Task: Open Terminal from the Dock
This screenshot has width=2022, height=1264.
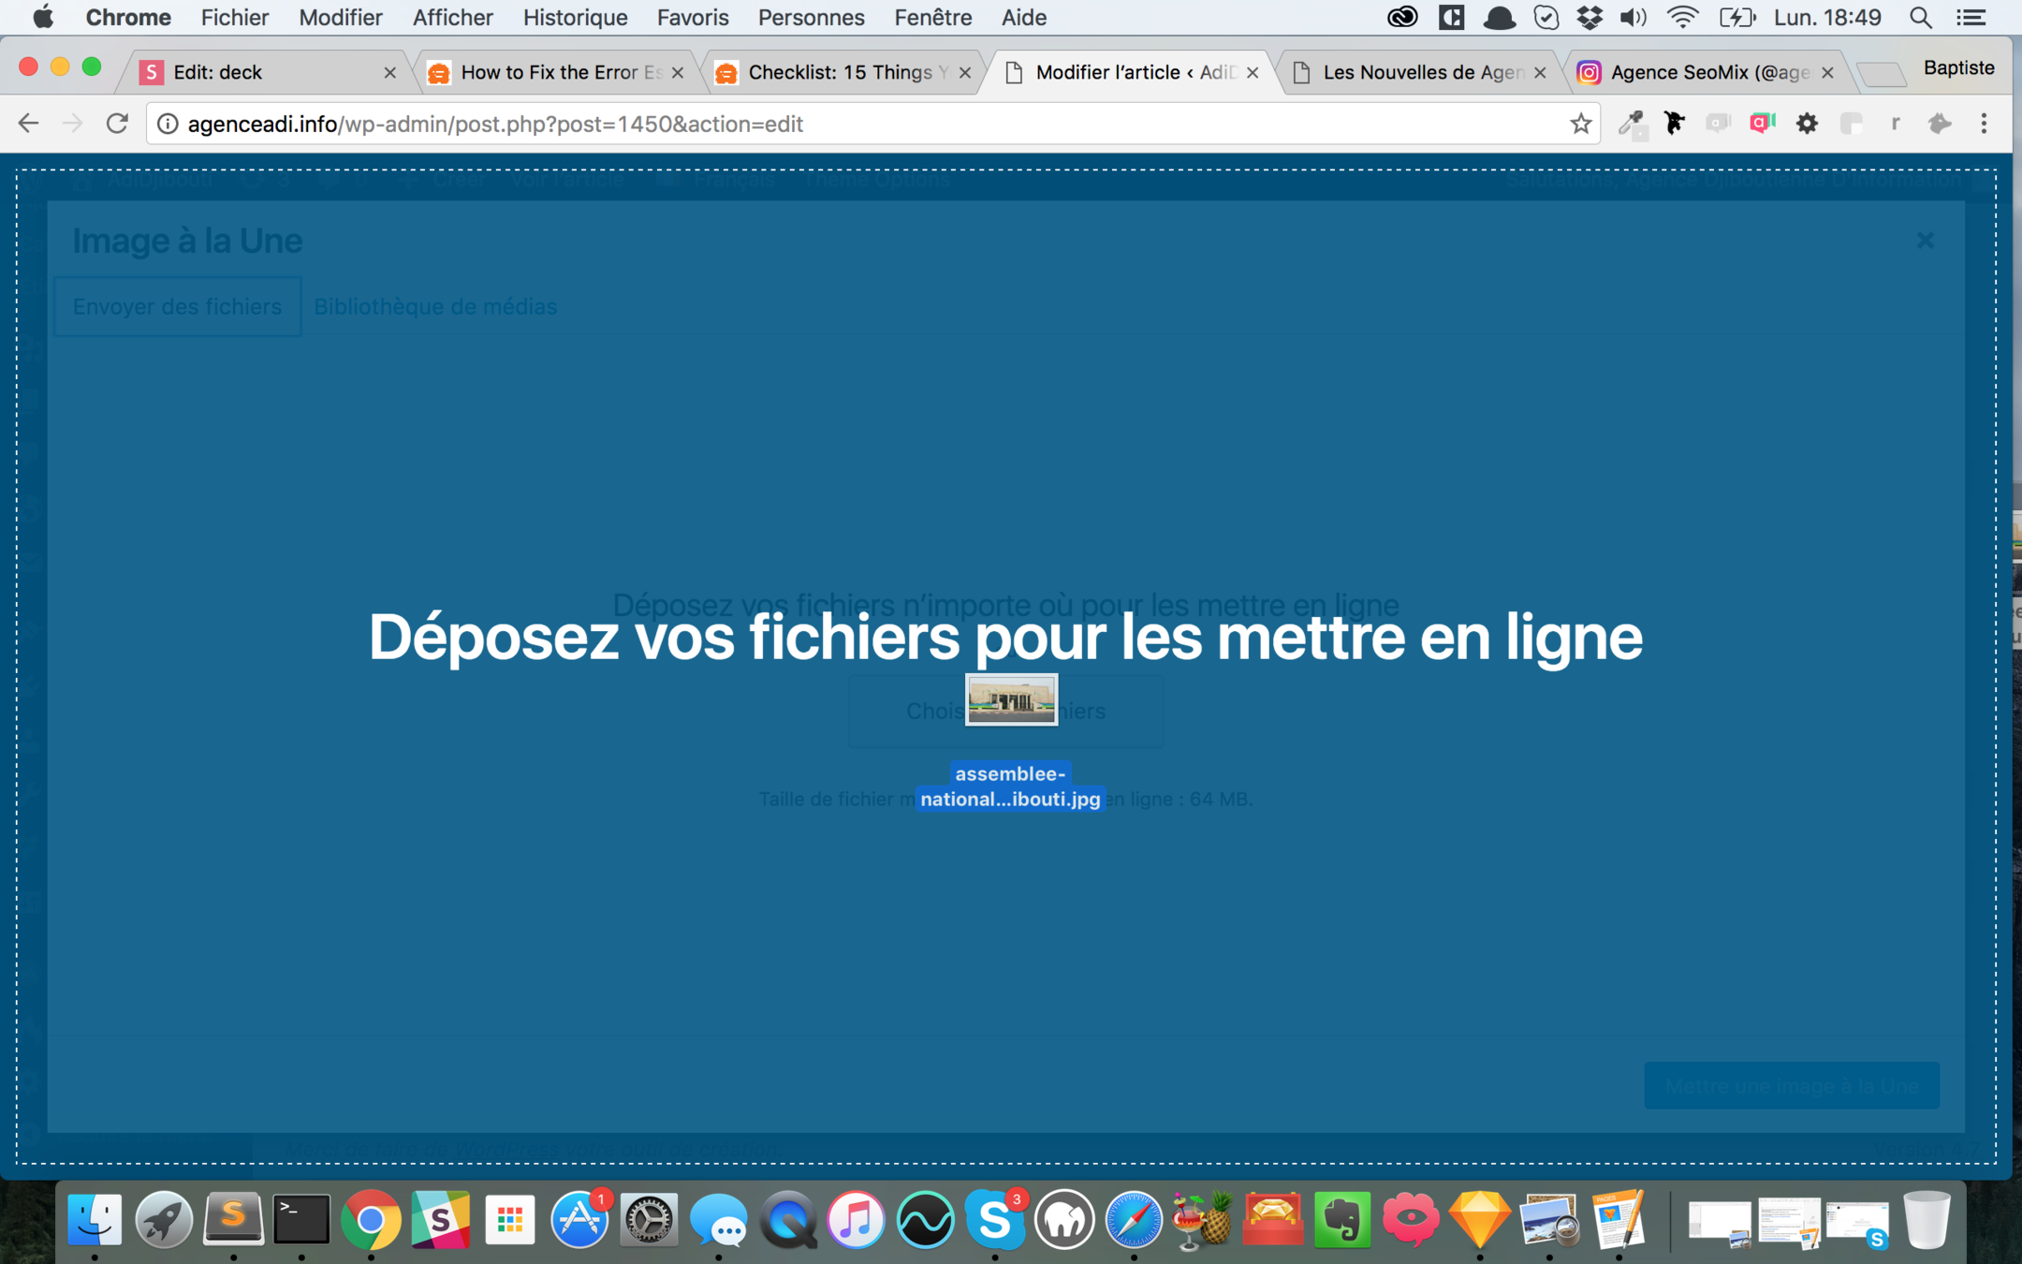Action: tap(301, 1220)
